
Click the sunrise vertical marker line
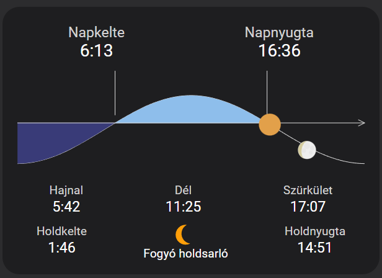115,93
